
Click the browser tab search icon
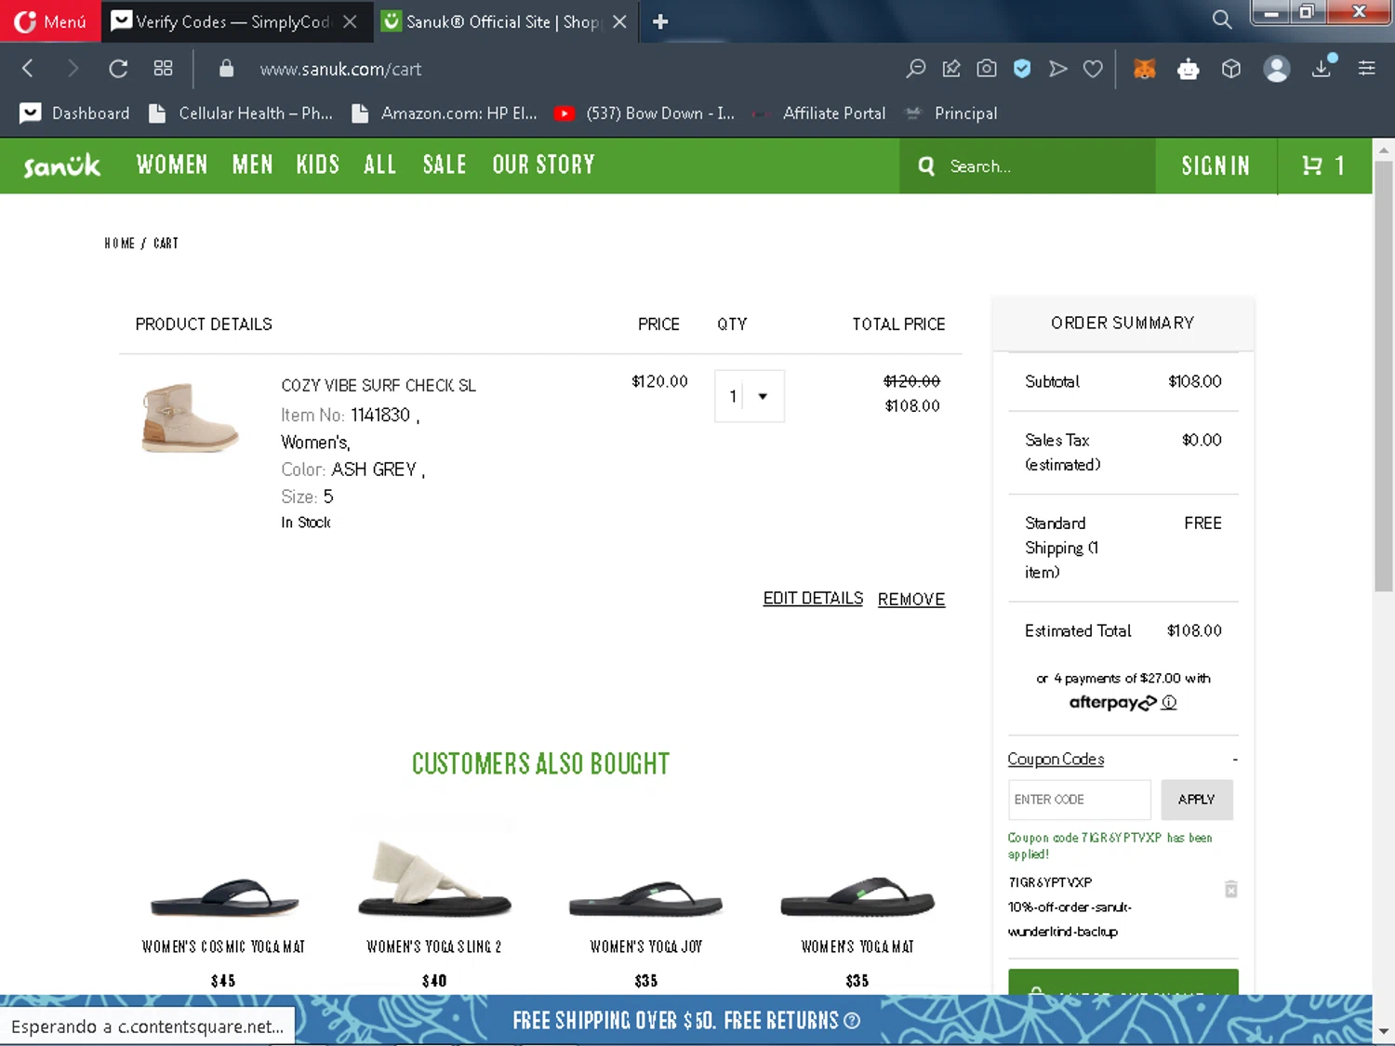tap(1222, 20)
